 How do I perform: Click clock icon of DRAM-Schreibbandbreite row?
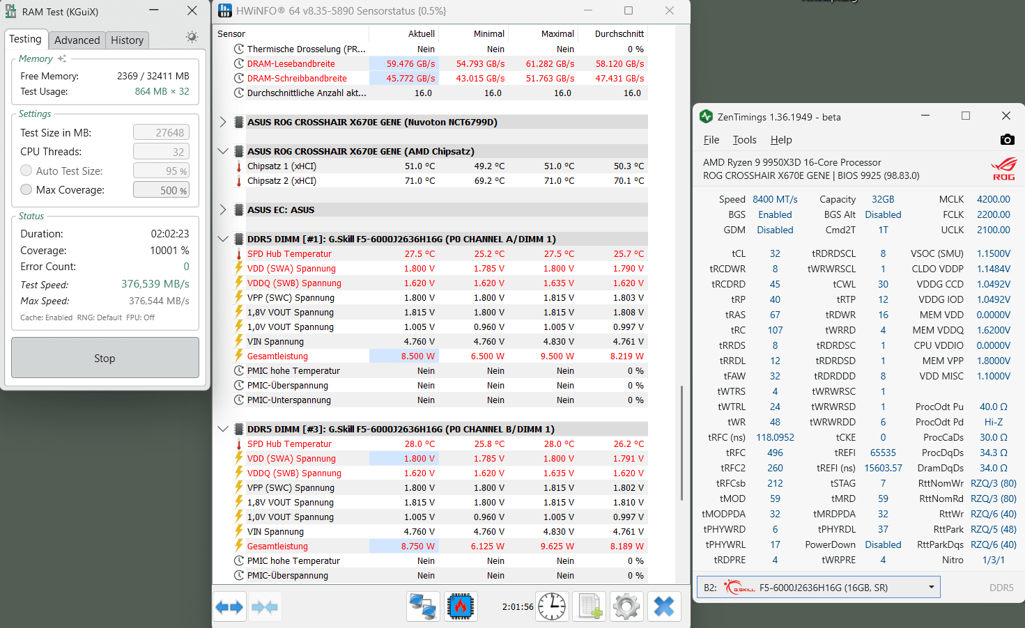coord(239,78)
